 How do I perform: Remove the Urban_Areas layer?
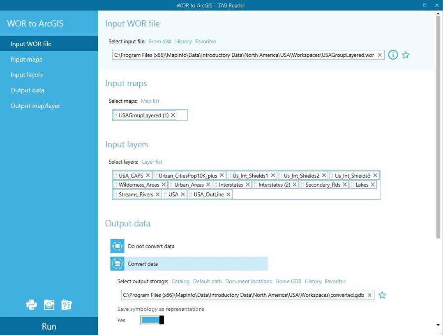(208, 185)
